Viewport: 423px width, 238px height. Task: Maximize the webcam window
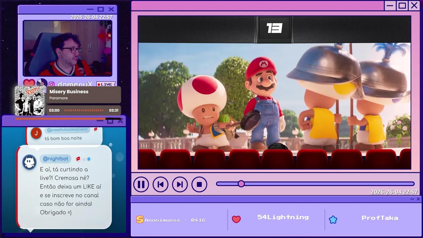pos(101,9)
